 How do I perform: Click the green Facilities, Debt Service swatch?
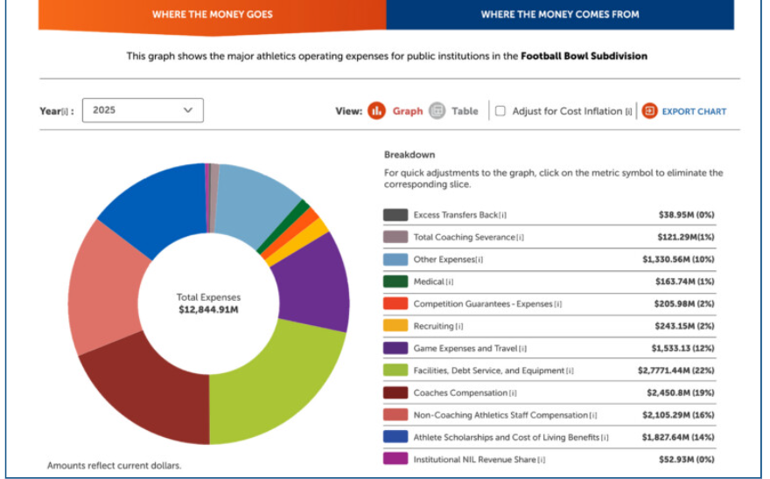(x=395, y=370)
